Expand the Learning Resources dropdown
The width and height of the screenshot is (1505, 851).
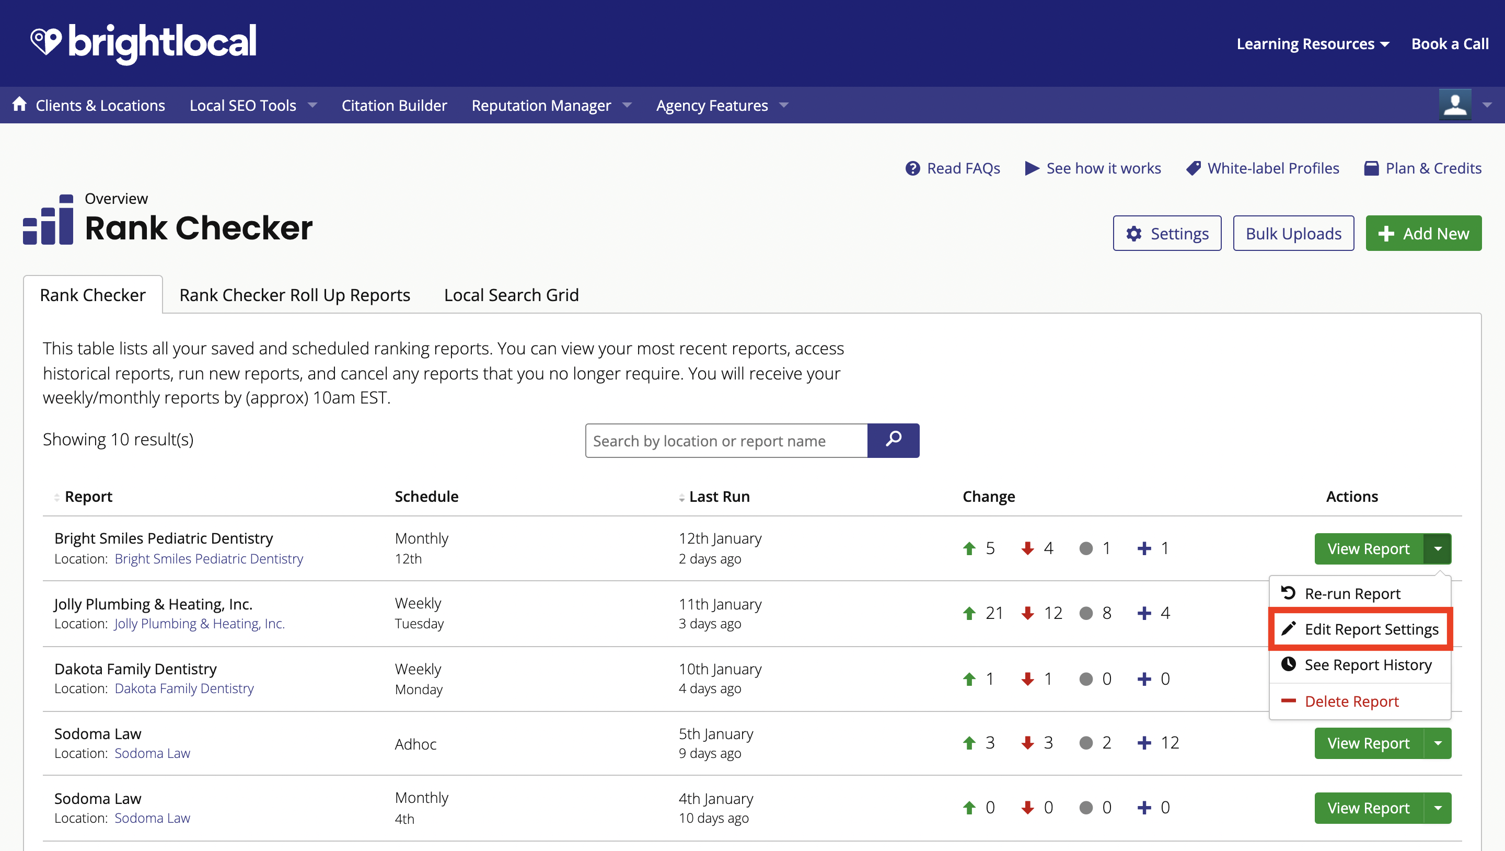click(1313, 44)
